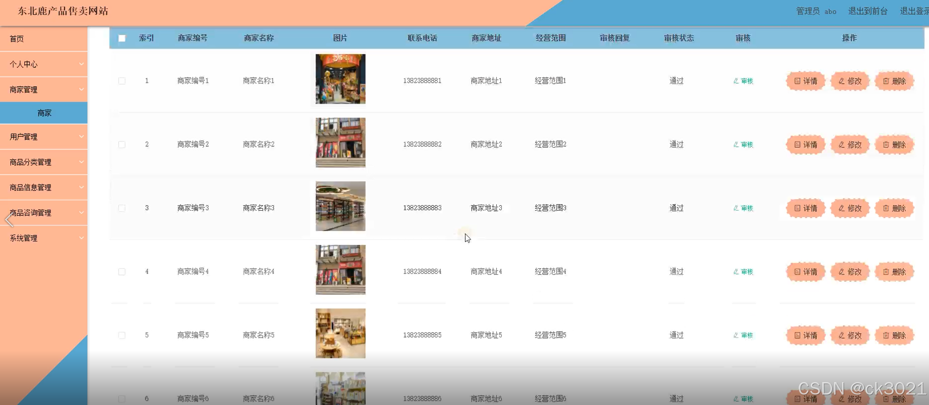The height and width of the screenshot is (405, 929).
Task: Click the 管理员 abo account label
Action: (x=816, y=11)
